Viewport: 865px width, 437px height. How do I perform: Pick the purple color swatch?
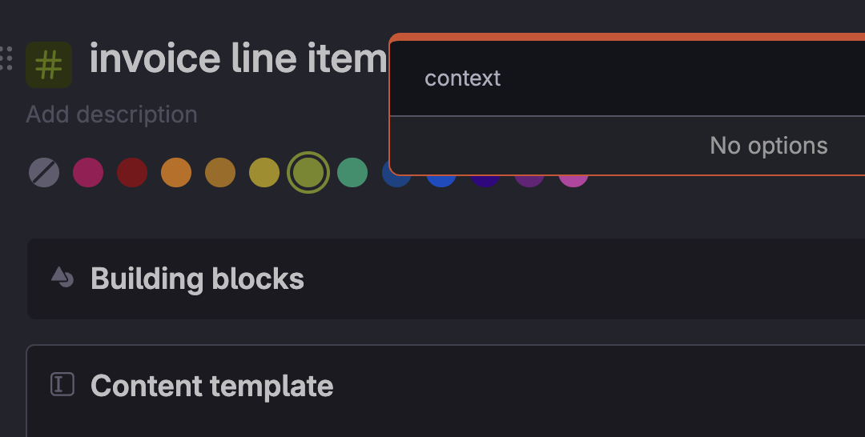(529, 181)
